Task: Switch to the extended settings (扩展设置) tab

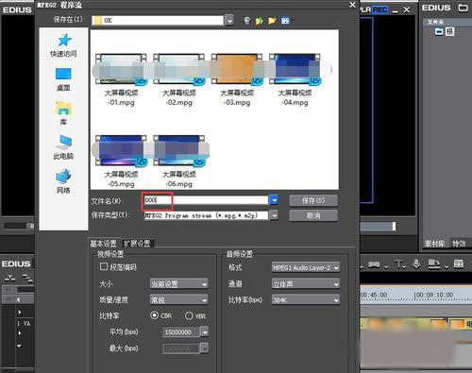Action: [137, 244]
